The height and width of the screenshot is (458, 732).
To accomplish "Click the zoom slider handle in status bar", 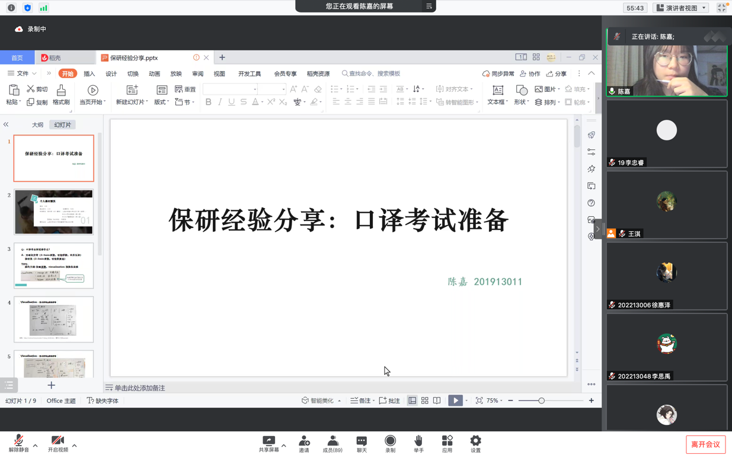I will pos(541,401).
